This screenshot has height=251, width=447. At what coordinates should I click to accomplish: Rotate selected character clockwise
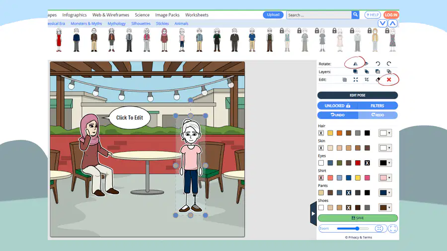tap(389, 64)
